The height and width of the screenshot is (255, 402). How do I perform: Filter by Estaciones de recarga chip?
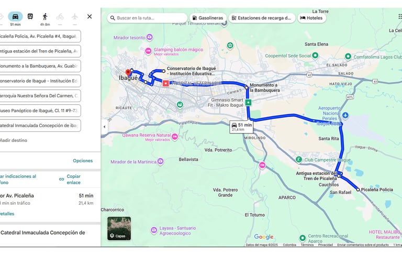click(x=262, y=18)
